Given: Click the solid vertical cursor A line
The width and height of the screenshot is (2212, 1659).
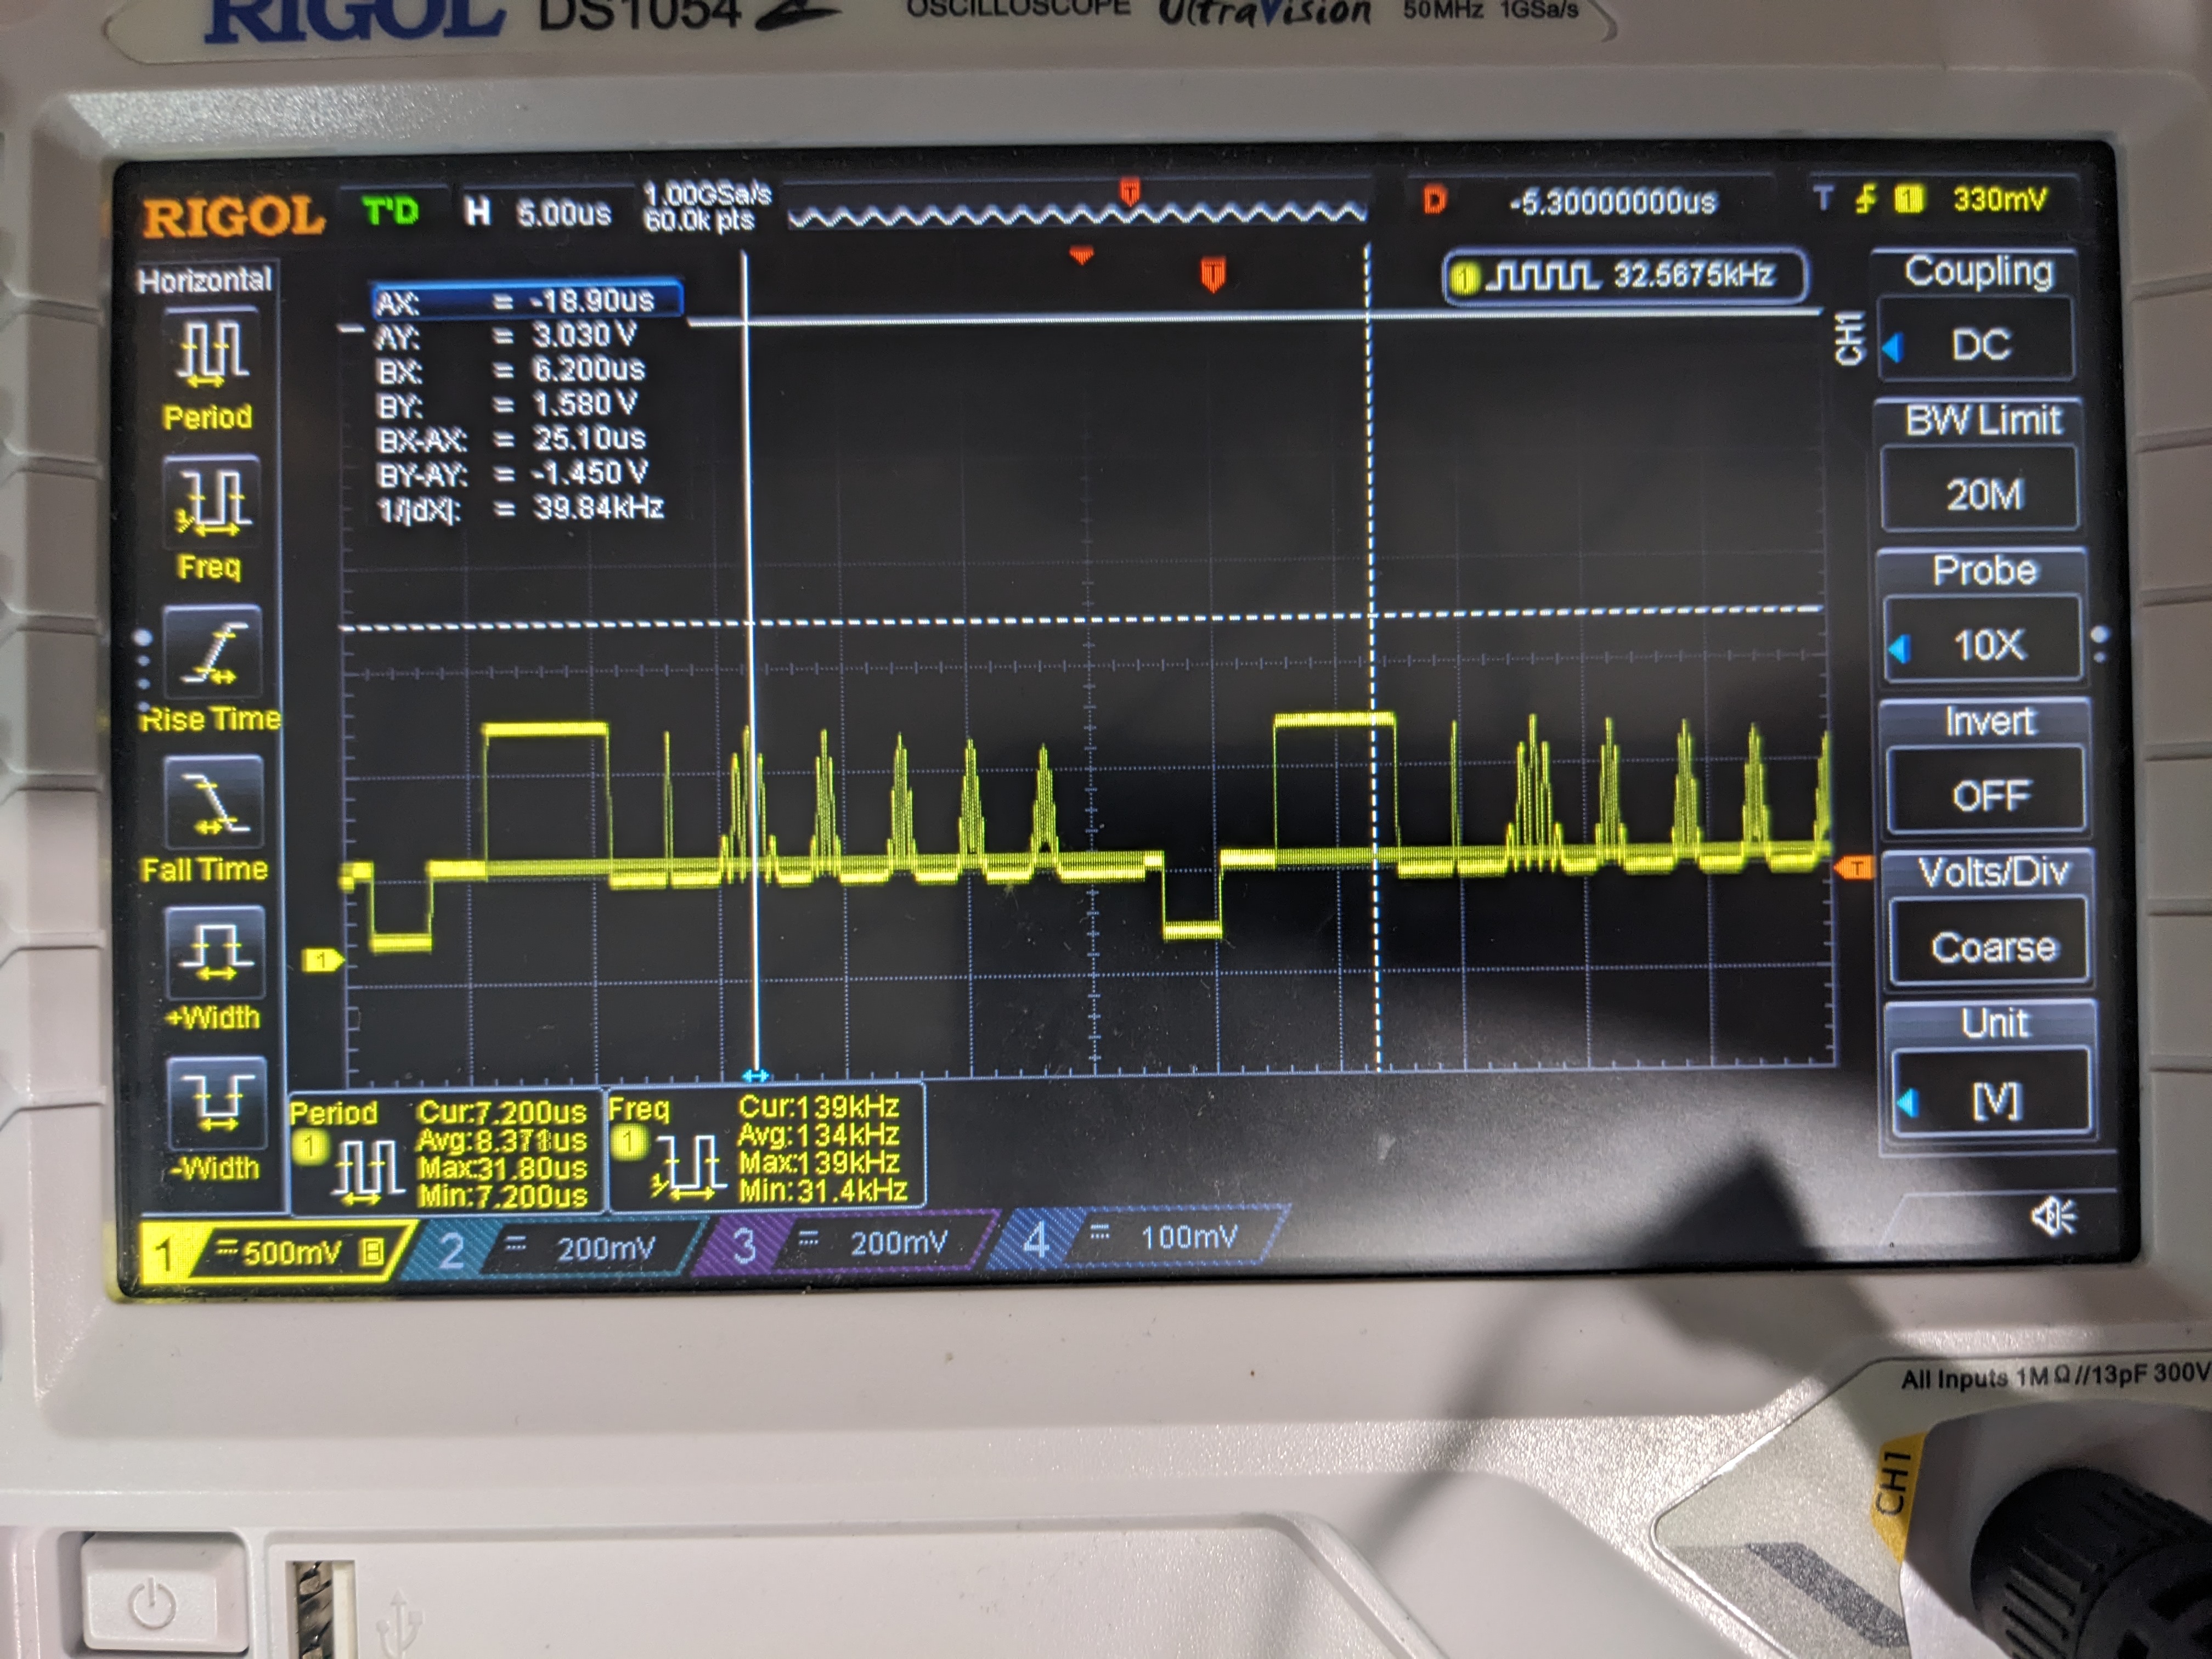Looking at the screenshot, I should (x=749, y=660).
